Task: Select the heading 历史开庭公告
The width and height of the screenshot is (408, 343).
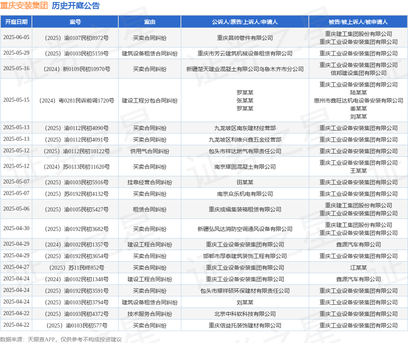Action: (76, 6)
